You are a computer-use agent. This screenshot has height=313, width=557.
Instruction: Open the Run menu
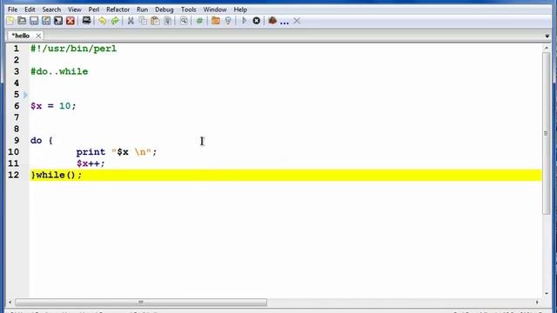pyautogui.click(x=143, y=10)
